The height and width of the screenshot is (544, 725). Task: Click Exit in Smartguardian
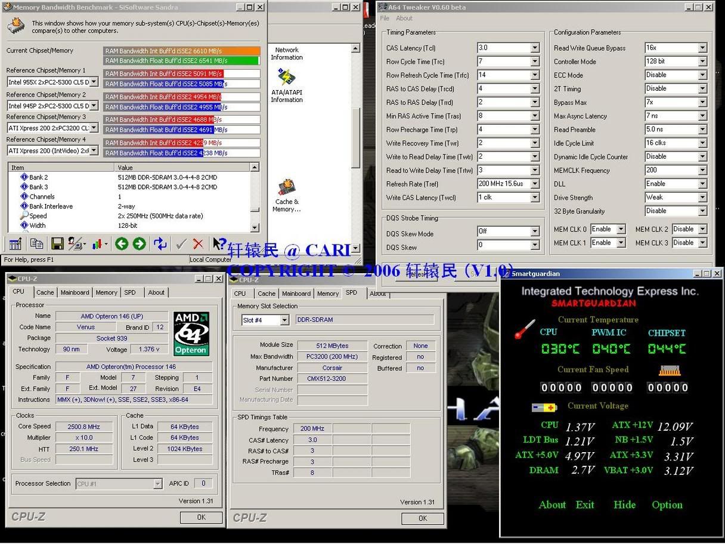(585, 505)
